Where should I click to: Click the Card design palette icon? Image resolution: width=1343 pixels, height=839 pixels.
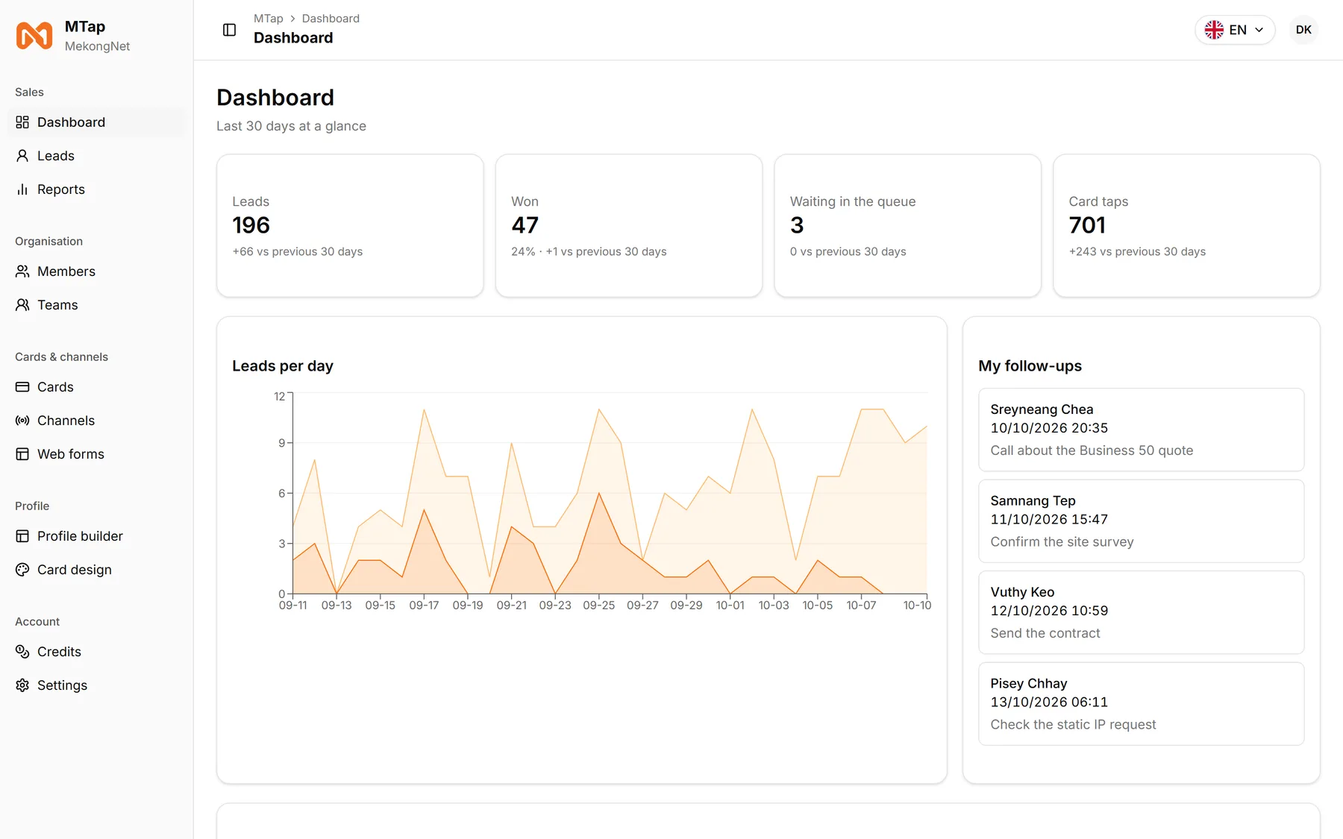pos(22,570)
